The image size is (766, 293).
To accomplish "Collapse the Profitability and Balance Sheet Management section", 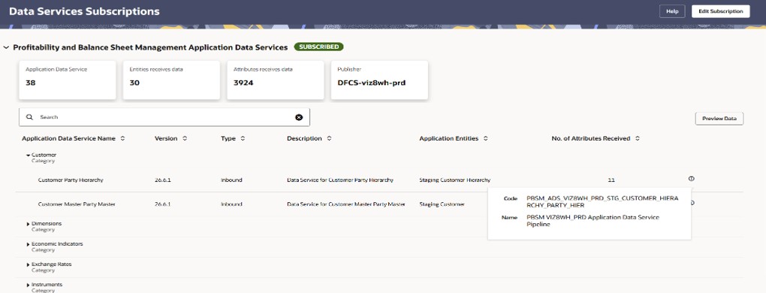I will [x=6, y=47].
